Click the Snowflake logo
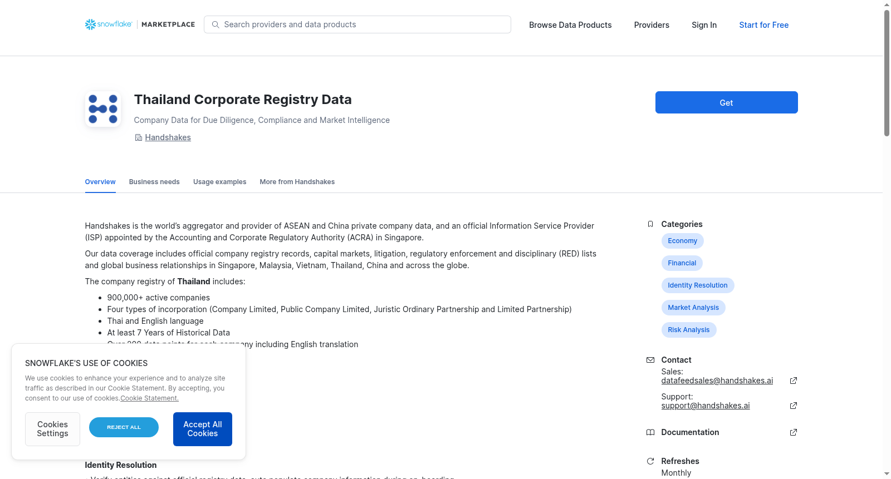Image resolution: width=891 pixels, height=479 pixels. [x=109, y=24]
